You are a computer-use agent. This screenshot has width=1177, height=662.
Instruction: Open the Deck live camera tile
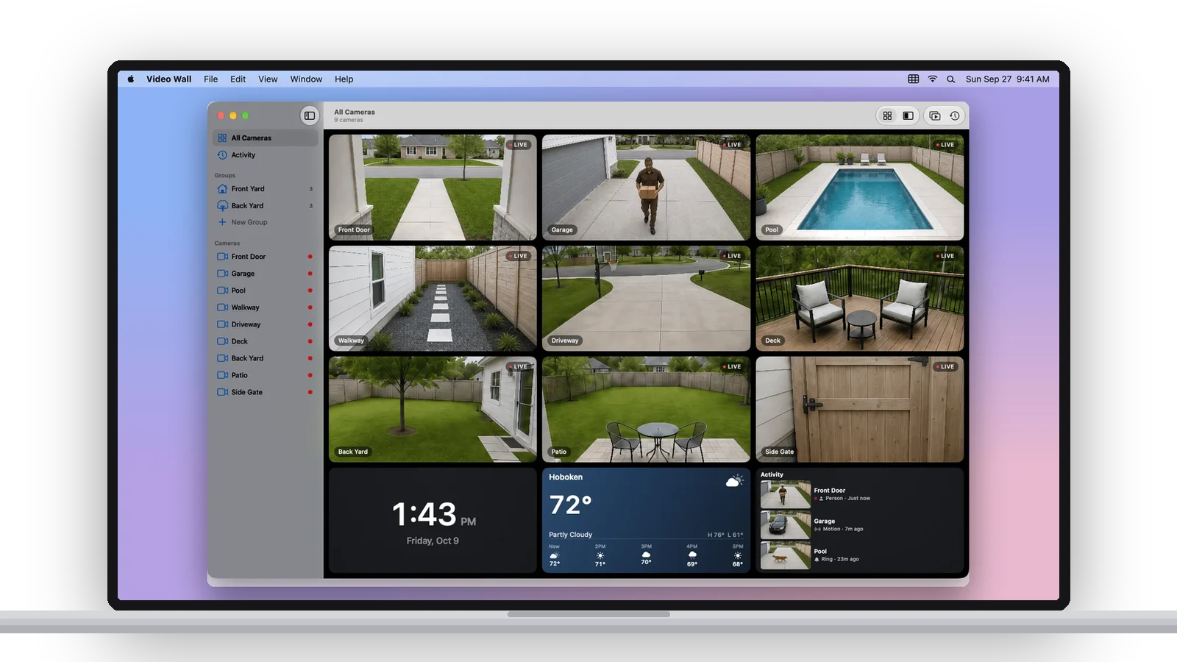click(859, 299)
